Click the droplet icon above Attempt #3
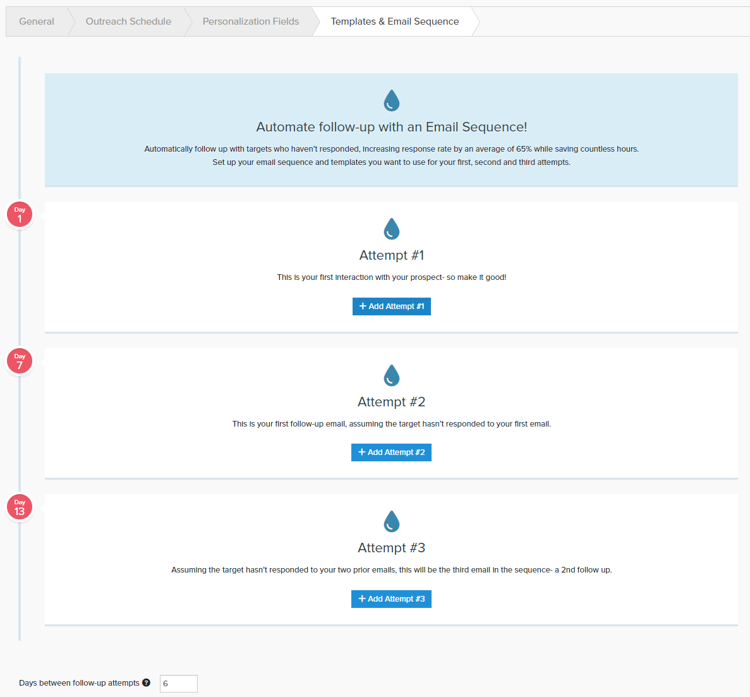Image resolution: width=750 pixels, height=697 pixels. 391,521
